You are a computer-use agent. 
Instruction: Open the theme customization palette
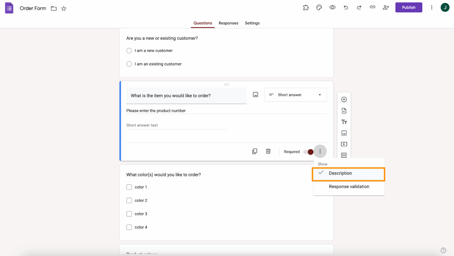pyautogui.click(x=319, y=7)
